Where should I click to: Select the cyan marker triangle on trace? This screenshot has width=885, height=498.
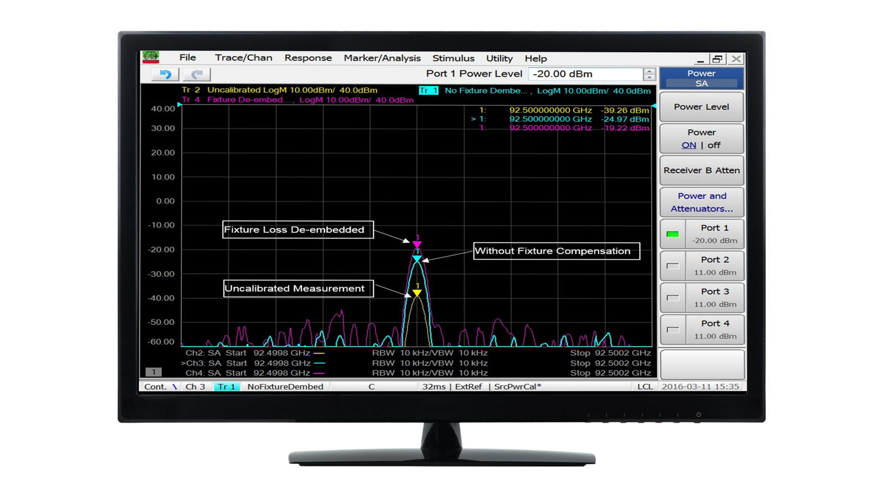417,258
